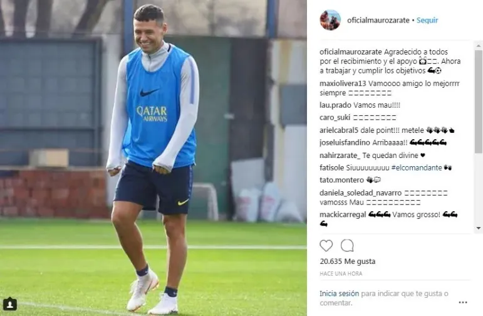Viewport: 483px width, 316px height.
Task: Click the HACE UNA HORA timestamp
Action: [341, 274]
